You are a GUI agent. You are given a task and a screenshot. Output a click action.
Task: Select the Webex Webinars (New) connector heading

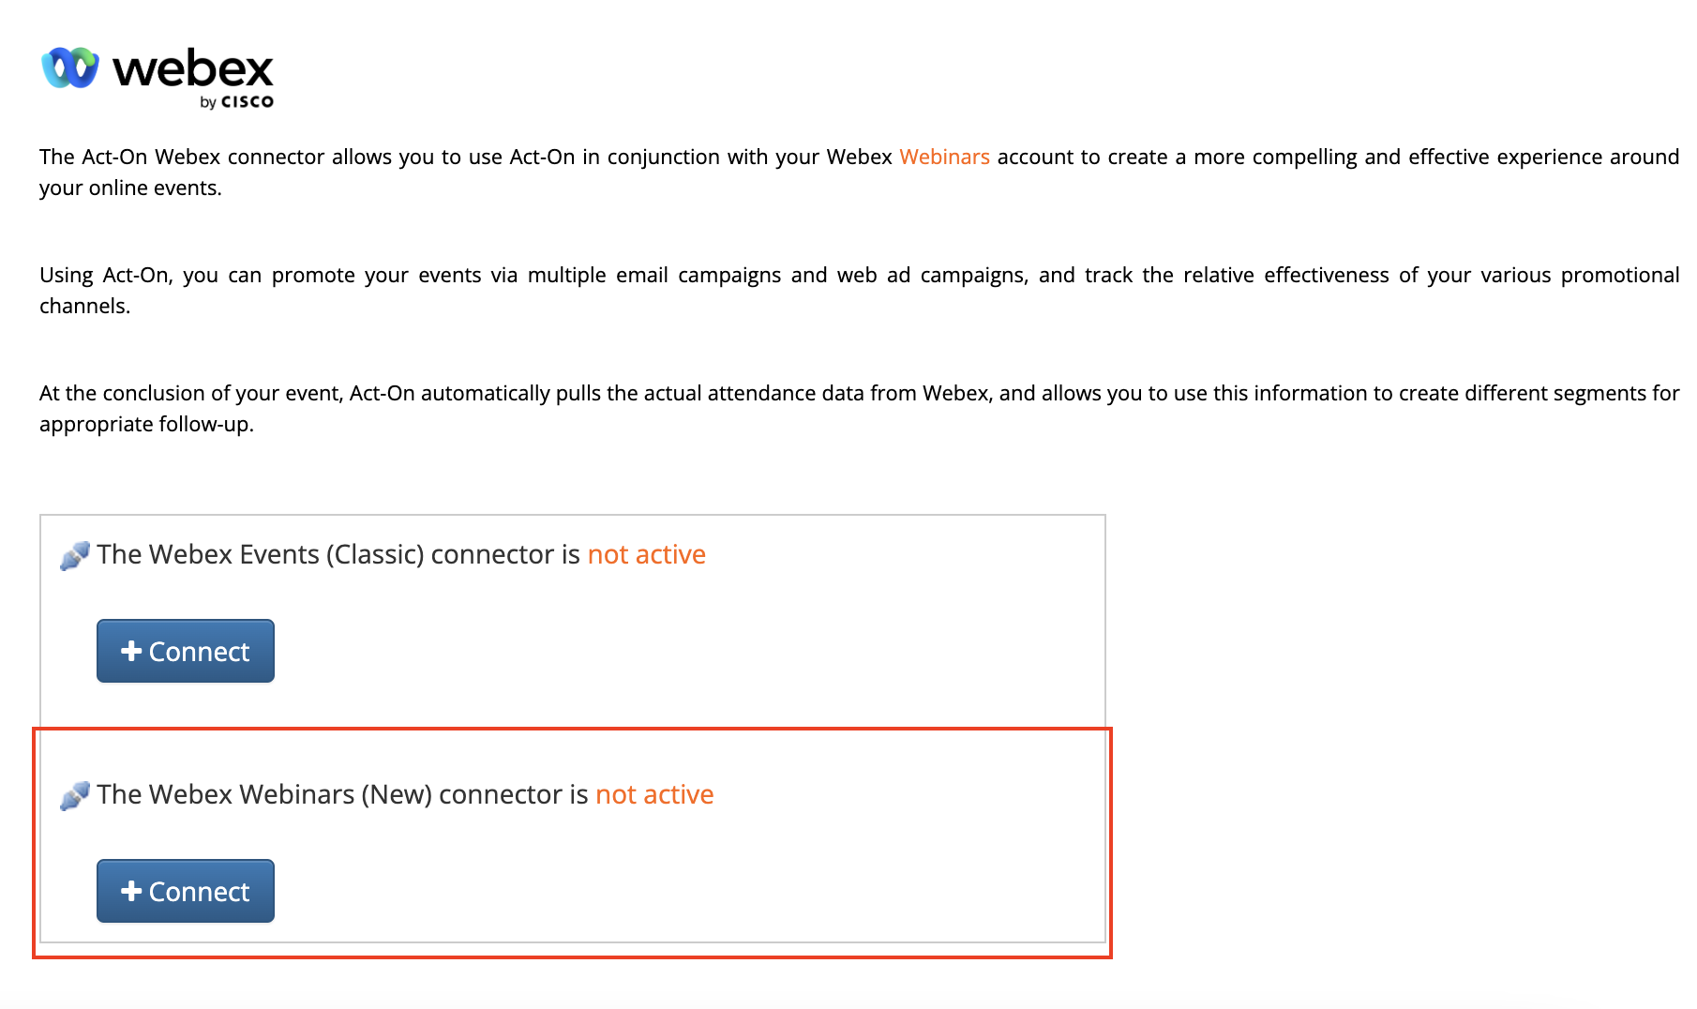pos(405,794)
